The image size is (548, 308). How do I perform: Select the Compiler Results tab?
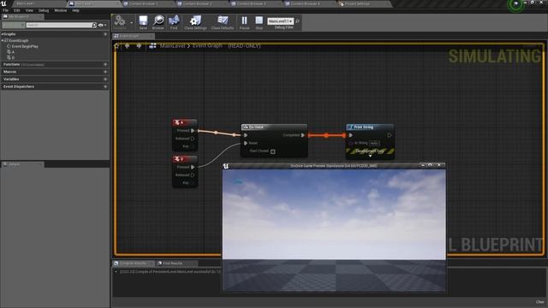tap(133, 264)
